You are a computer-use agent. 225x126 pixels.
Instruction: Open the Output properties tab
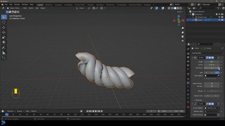(188, 57)
